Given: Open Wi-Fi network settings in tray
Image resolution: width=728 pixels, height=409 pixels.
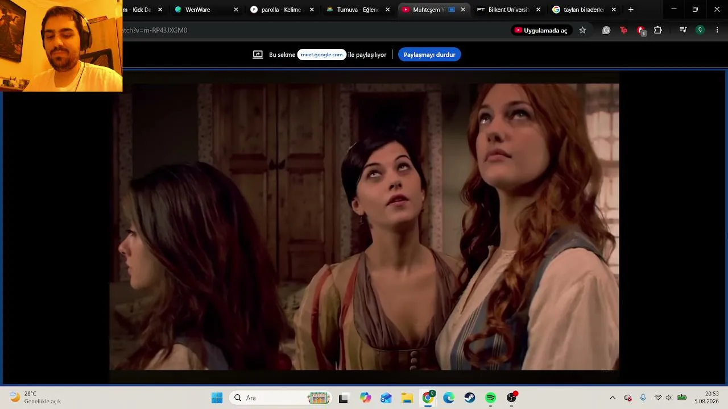Looking at the screenshot, I should [x=658, y=398].
